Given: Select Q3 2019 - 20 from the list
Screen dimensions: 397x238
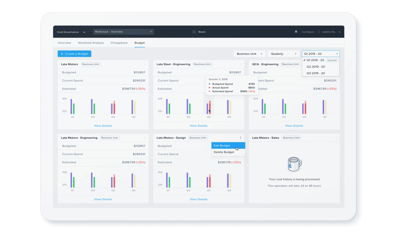Looking at the screenshot, I should (x=315, y=73).
